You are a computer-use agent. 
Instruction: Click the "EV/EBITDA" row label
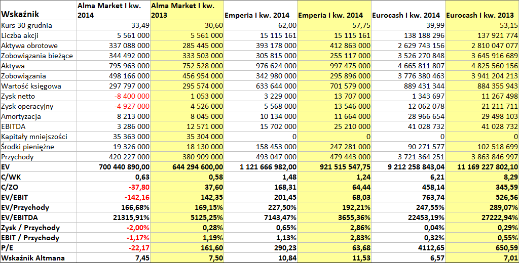(x=20, y=218)
